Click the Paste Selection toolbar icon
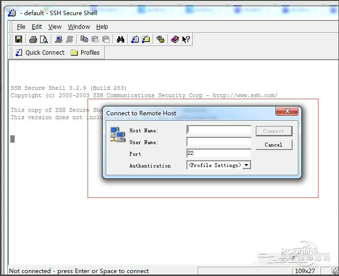339x276 pixels. click(x=106, y=39)
